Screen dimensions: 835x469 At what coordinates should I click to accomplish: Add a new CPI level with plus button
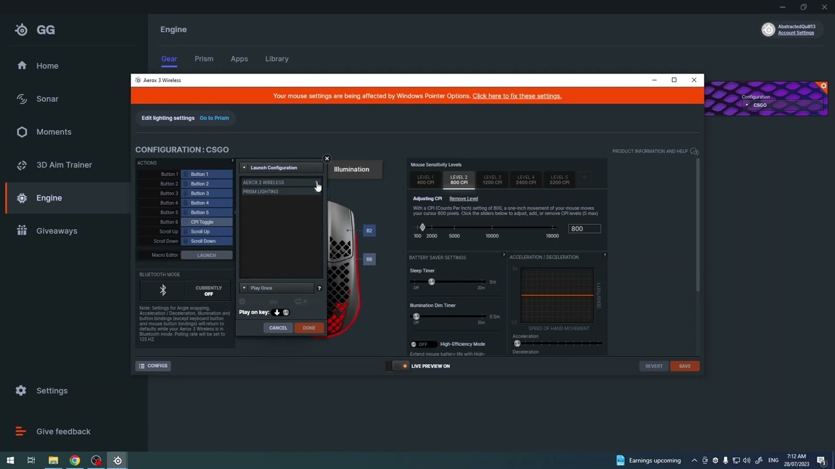pyautogui.click(x=584, y=177)
